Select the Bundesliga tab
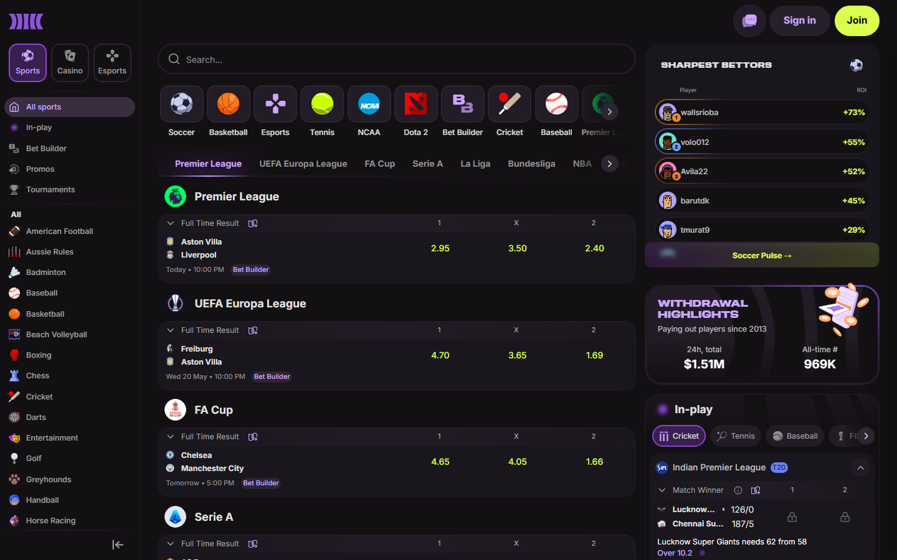 coord(531,164)
